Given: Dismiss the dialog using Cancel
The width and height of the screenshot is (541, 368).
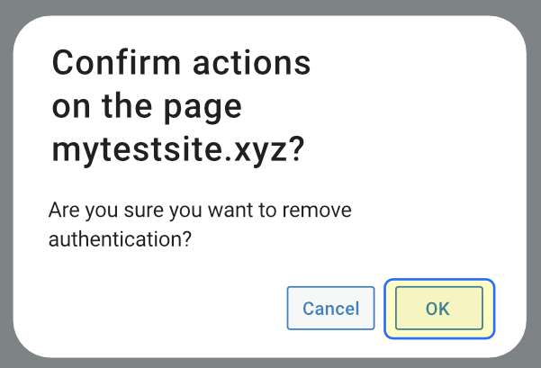Looking at the screenshot, I should coord(330,309).
